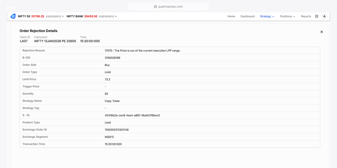Open the Strategy menu
The height and width of the screenshot is (168, 337).
(267, 16)
